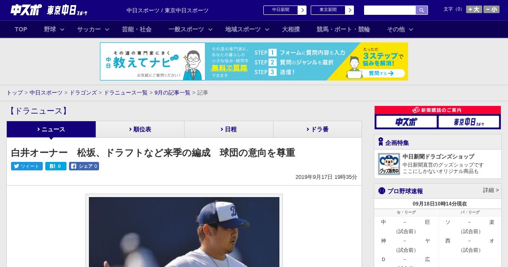
Task: Expand the 地域スポーツ navigation menu
Action: pyautogui.click(x=247, y=29)
